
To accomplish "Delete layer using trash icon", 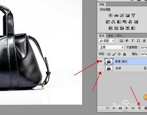I will (x=146, y=108).
